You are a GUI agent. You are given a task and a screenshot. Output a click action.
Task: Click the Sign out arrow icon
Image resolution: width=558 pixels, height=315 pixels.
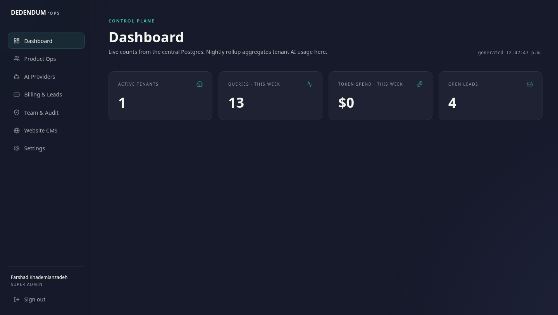coord(17,300)
